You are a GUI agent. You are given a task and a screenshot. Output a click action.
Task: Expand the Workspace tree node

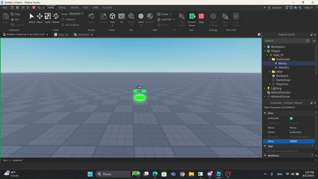pyautogui.click(x=265, y=47)
